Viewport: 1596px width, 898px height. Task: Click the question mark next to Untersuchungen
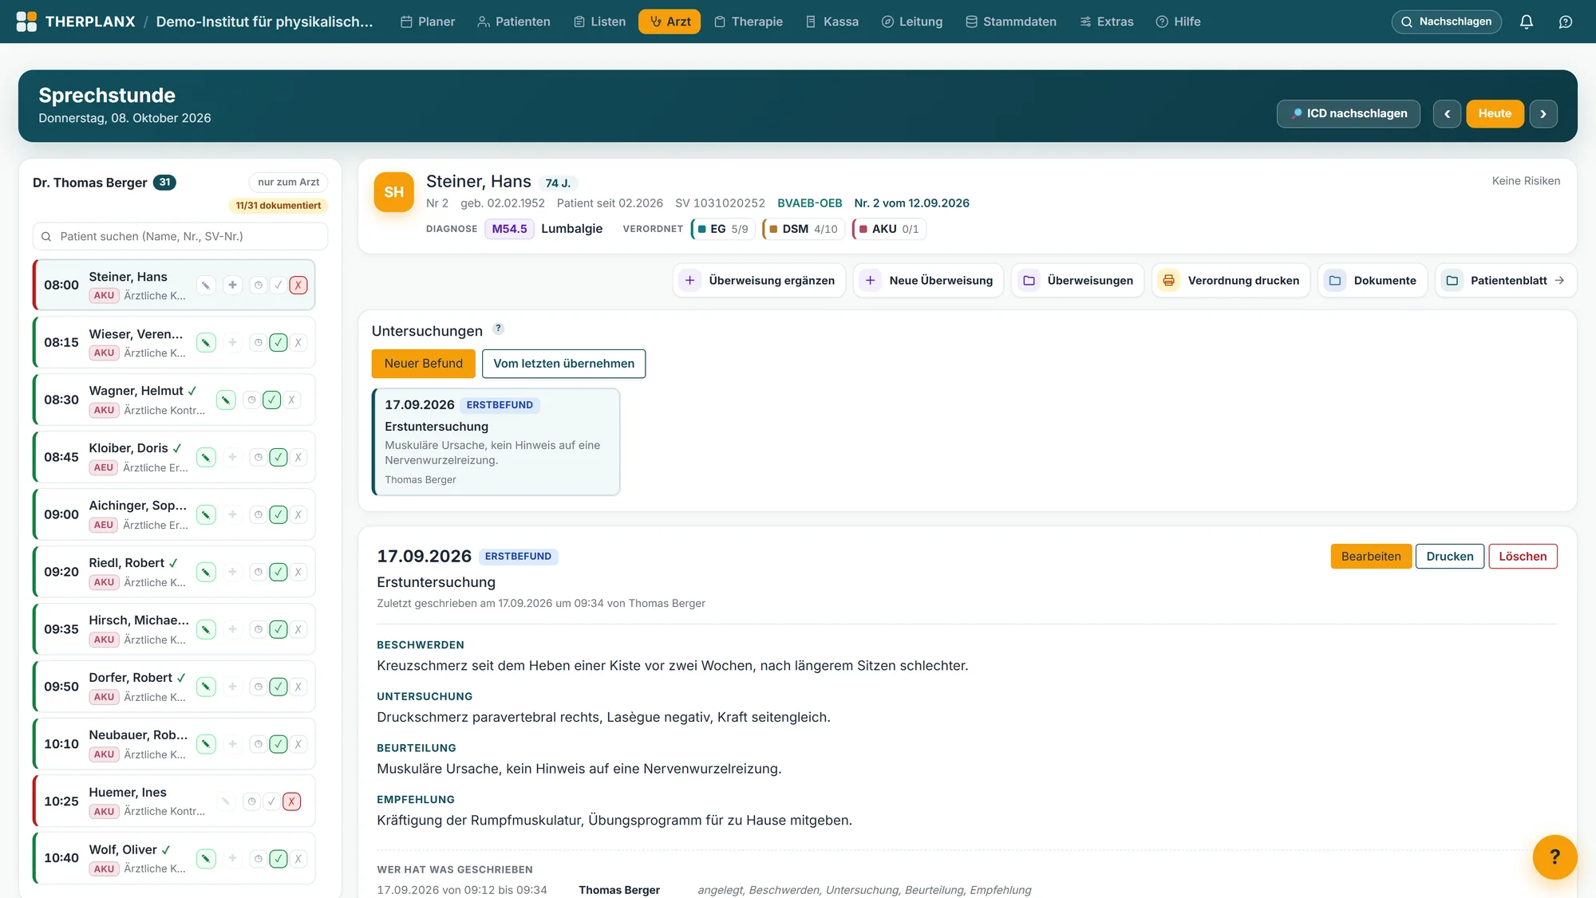(x=498, y=329)
